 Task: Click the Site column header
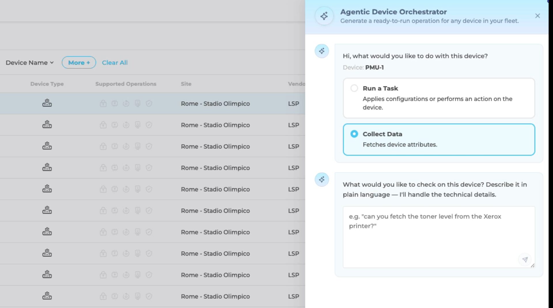(186, 84)
